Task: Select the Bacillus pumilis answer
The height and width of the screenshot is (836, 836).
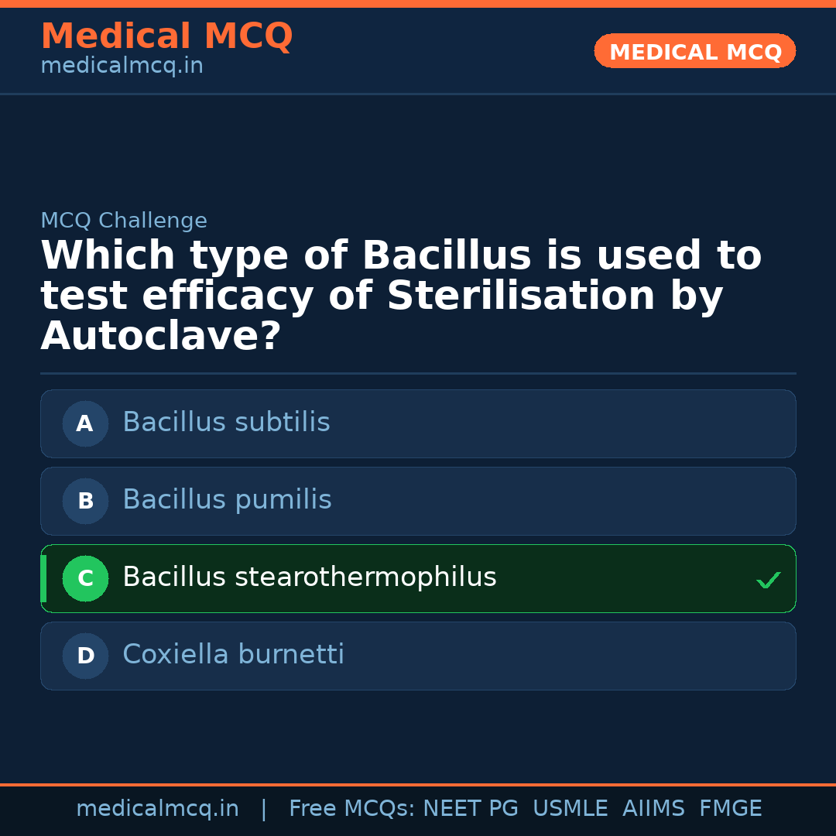Action: click(227, 500)
